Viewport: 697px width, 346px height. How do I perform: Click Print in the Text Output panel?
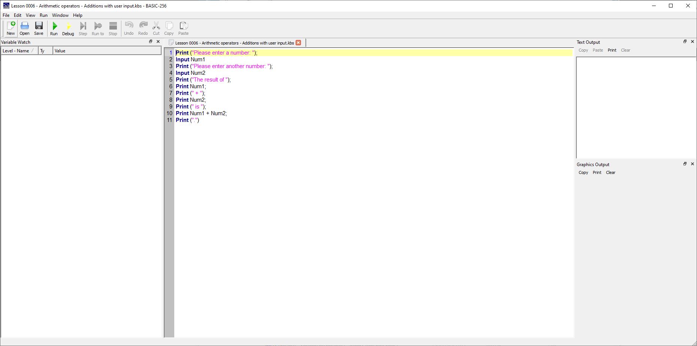click(612, 50)
